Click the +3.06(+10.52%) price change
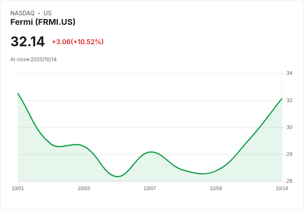Viewport: 304px width, 210px height. click(x=78, y=42)
